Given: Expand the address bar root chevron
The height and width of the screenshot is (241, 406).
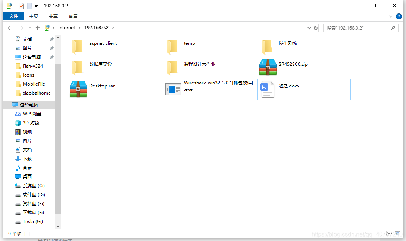Looking at the screenshot, I should coord(53,28).
